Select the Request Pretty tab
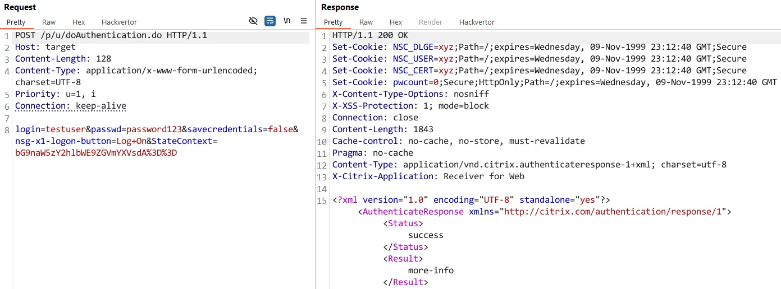Image resolution: width=781 pixels, height=289 pixels. tap(16, 22)
